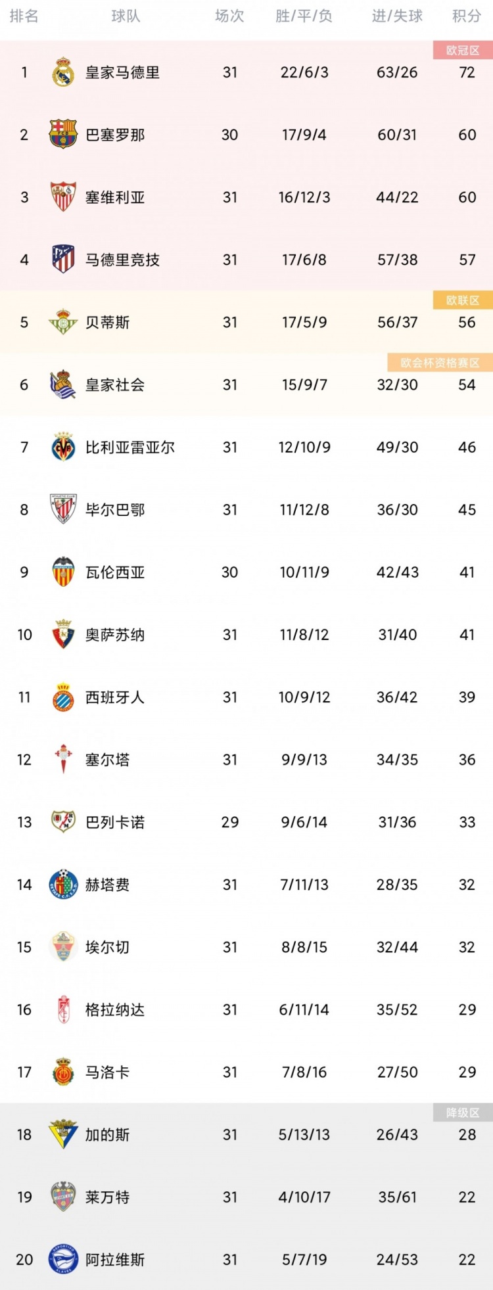Click Osasuna's 41 points value
The image size is (493, 1290).
click(467, 635)
